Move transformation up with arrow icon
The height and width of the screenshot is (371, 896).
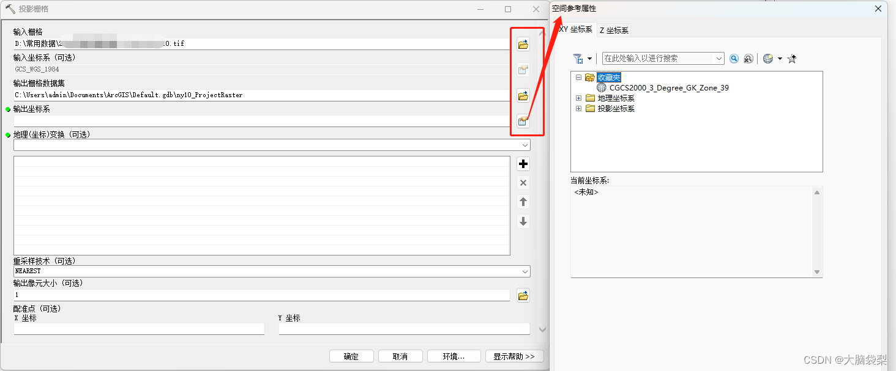click(523, 202)
